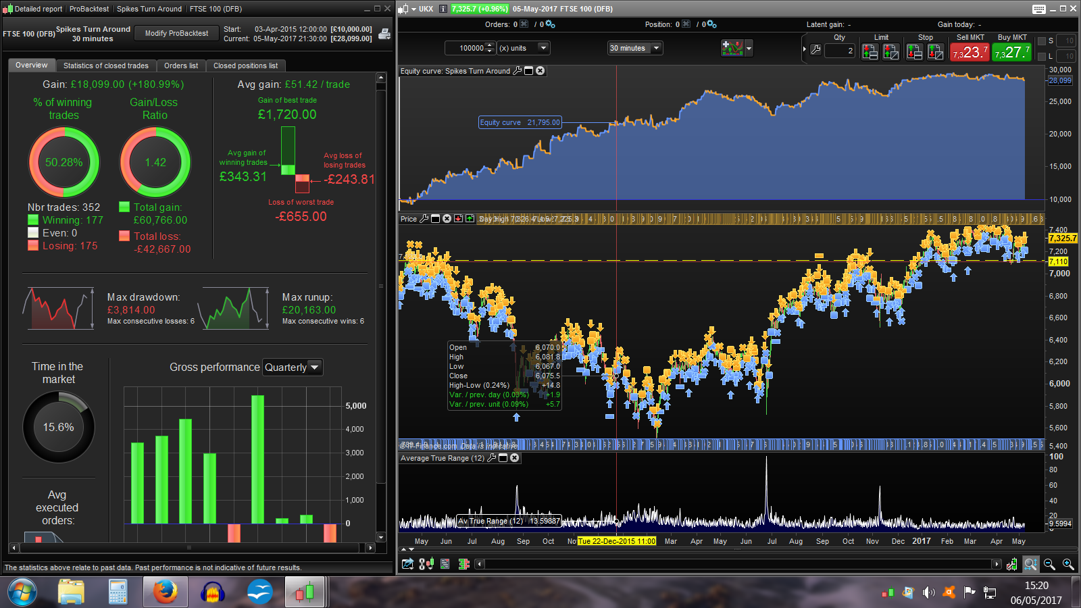The height and width of the screenshot is (608, 1081).
Task: Expand the indicators icon dropdown arrow
Action: (749, 48)
